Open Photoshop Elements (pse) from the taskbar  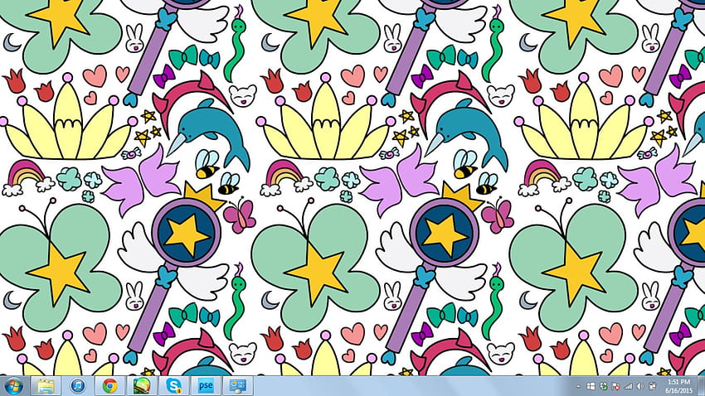click(x=206, y=386)
